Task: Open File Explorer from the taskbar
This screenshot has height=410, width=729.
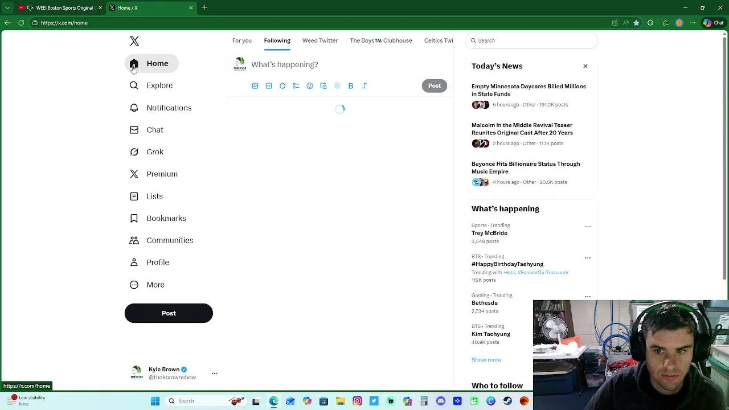Action: tap(341, 401)
